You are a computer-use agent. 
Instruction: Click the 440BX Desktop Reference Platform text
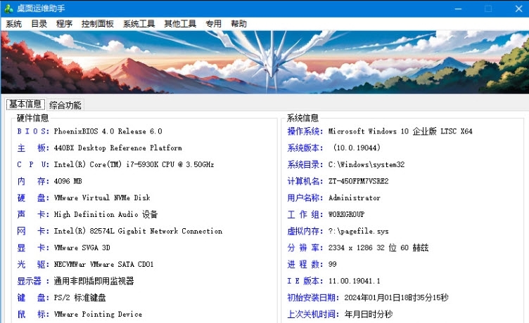click(117, 148)
